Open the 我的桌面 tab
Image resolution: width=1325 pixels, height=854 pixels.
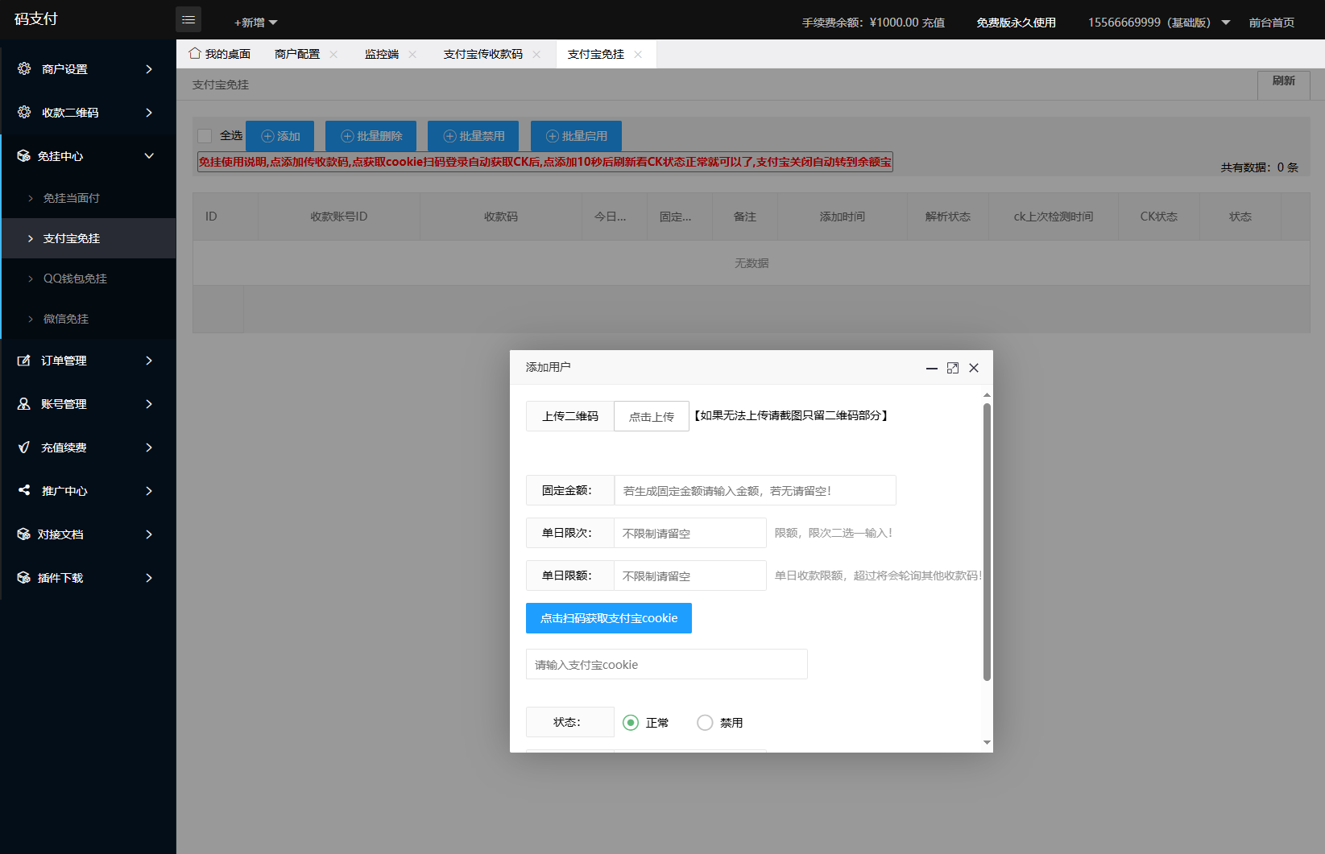(226, 53)
